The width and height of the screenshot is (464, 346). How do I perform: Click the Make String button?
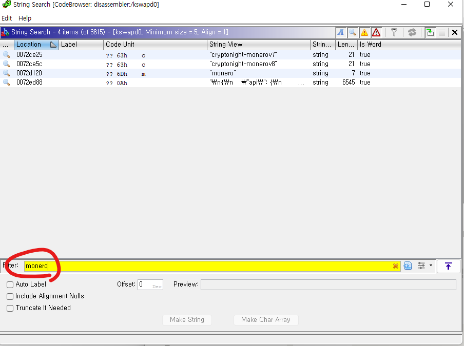point(187,320)
